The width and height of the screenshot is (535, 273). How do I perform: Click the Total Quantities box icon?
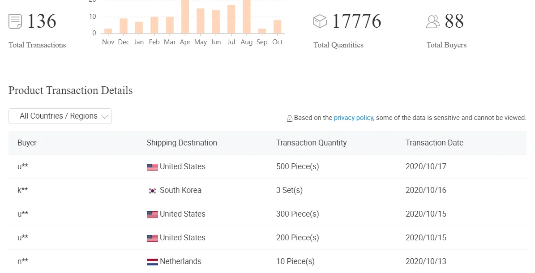click(x=320, y=21)
